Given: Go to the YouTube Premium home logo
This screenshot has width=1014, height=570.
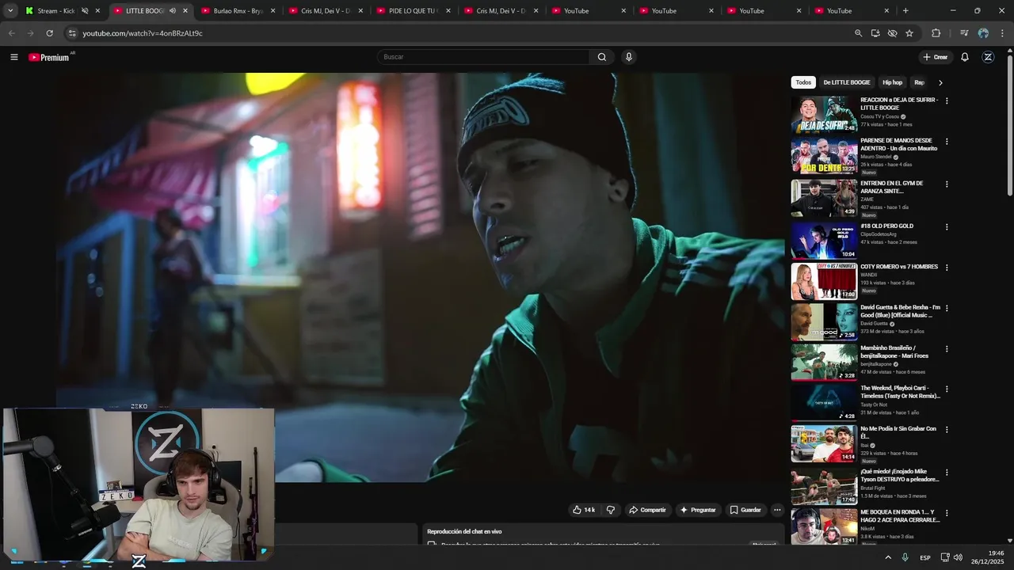Looking at the screenshot, I should [50, 57].
